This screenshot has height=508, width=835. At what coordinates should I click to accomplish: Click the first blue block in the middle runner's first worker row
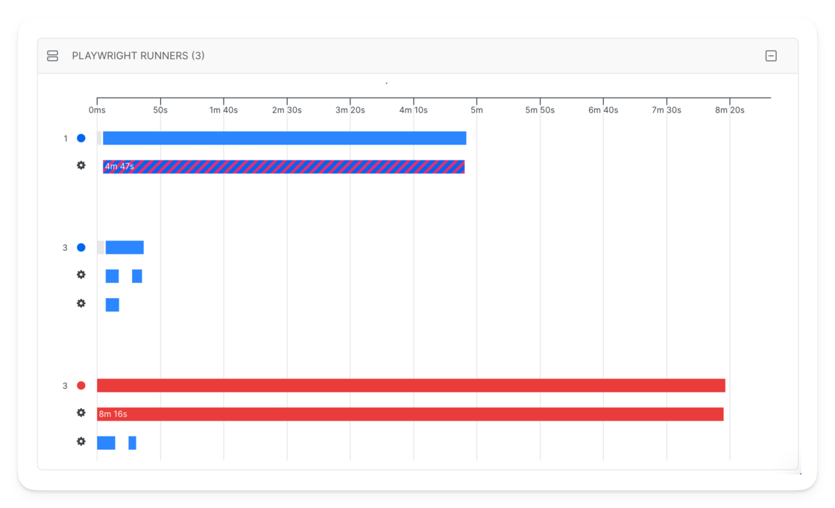point(112,276)
